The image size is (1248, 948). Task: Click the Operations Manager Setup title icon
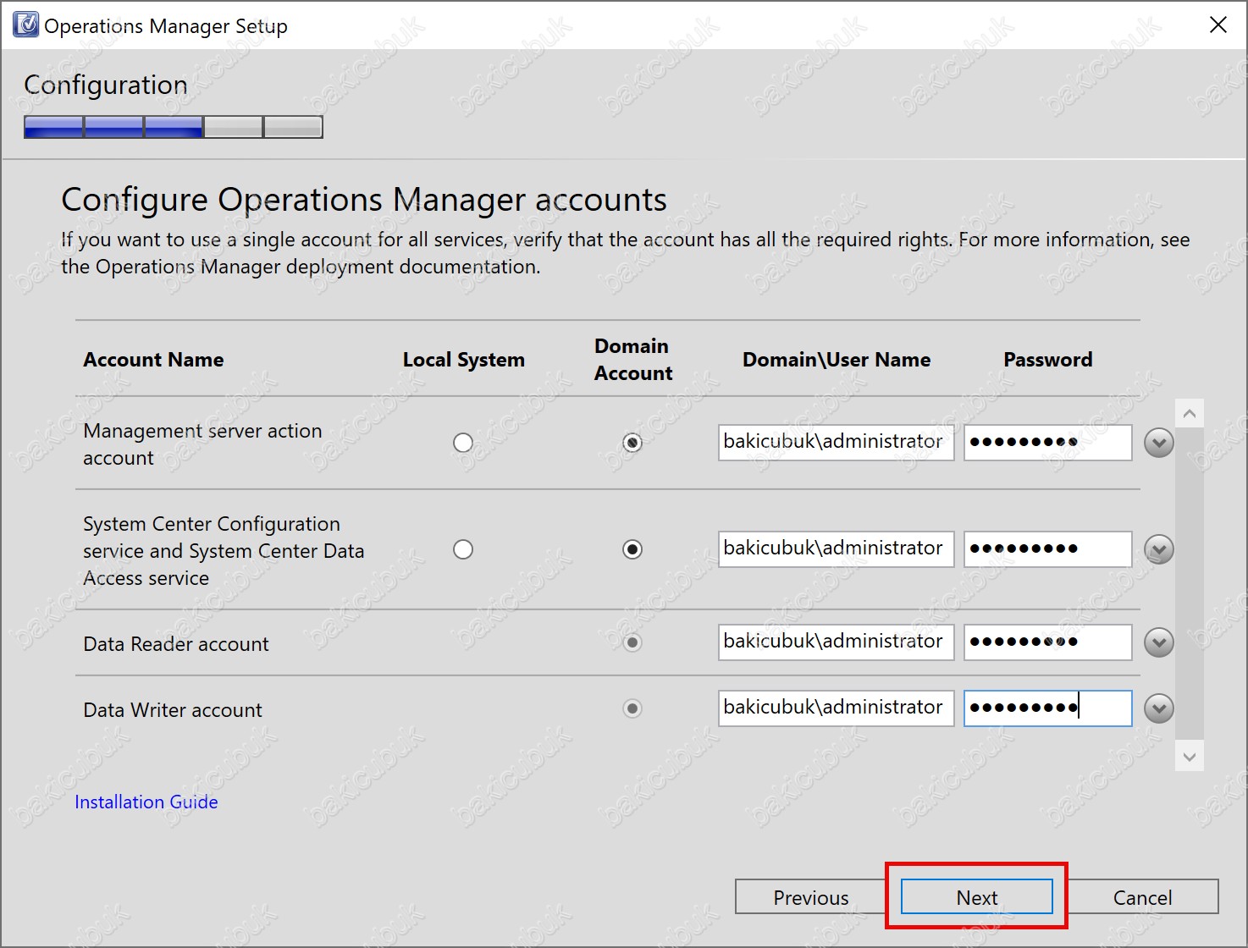[x=26, y=25]
